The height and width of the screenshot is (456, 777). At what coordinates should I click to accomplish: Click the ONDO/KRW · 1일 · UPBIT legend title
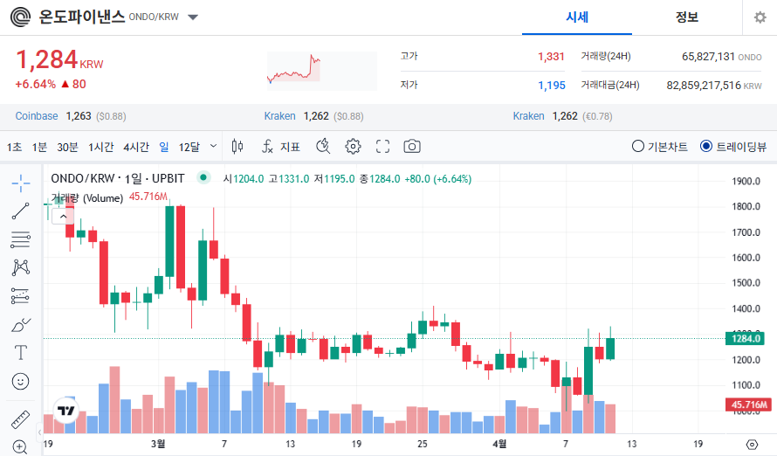(118, 178)
